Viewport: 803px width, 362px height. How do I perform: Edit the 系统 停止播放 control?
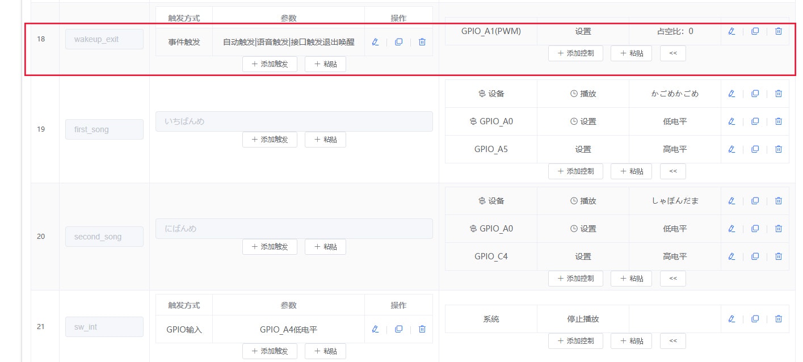pos(731,319)
